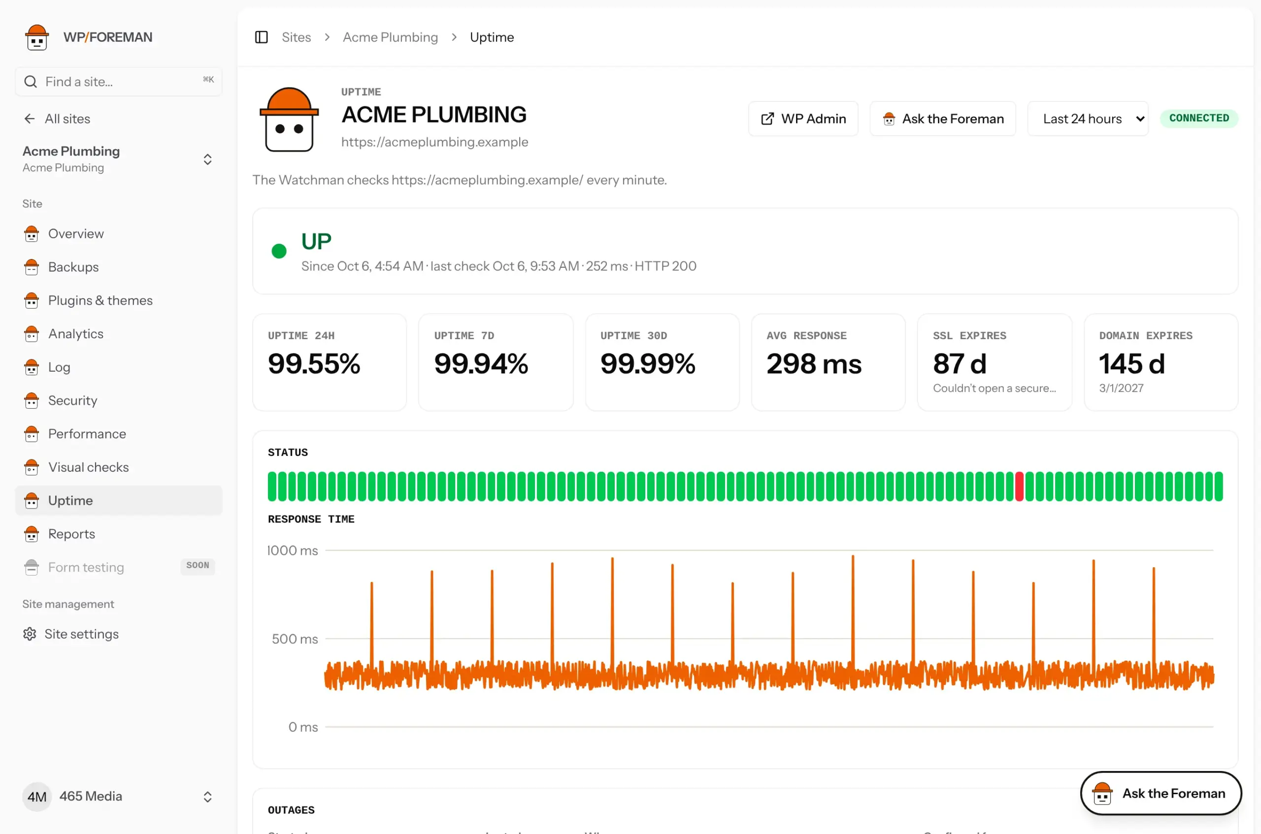Viewport: 1261px width, 834px height.
Task: Click the Log foreman icon
Action: [32, 367]
